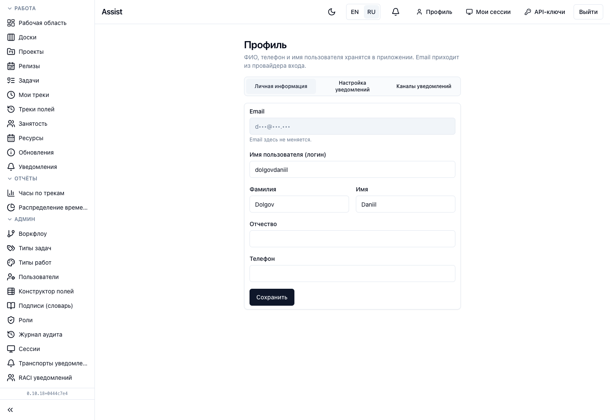Switch language to RU
610x420 pixels.
click(x=371, y=12)
